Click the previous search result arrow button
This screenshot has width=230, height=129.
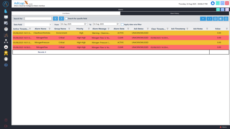[x=55, y=19]
